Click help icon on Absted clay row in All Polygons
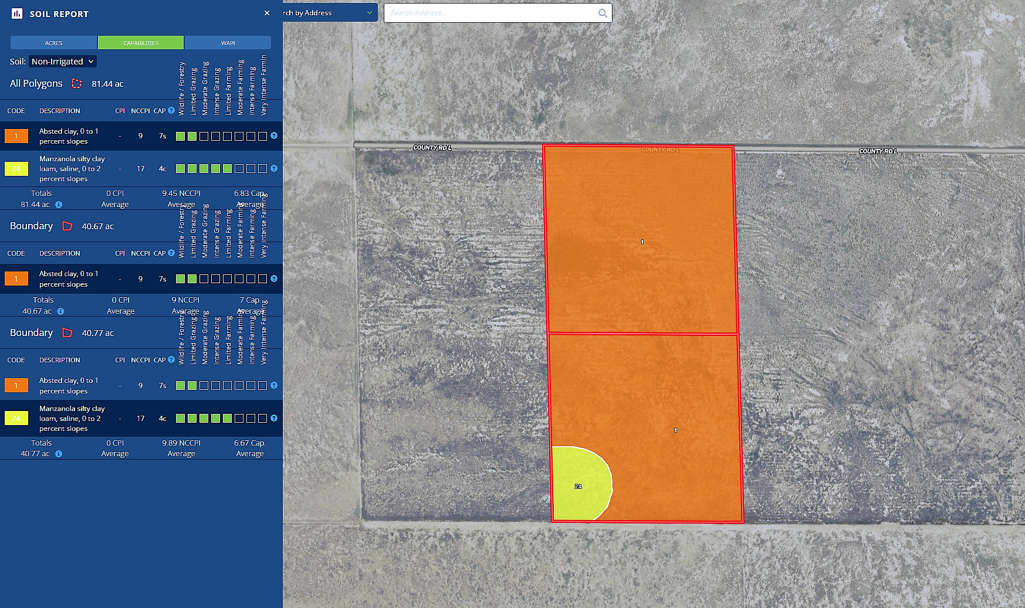 click(274, 135)
